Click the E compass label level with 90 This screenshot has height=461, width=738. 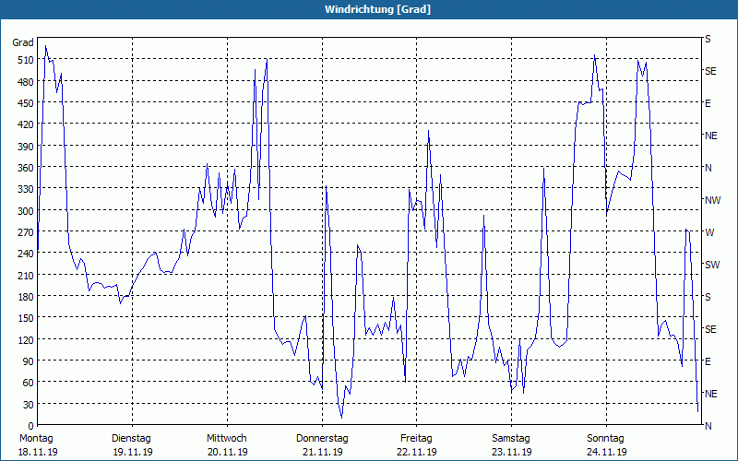tap(708, 361)
